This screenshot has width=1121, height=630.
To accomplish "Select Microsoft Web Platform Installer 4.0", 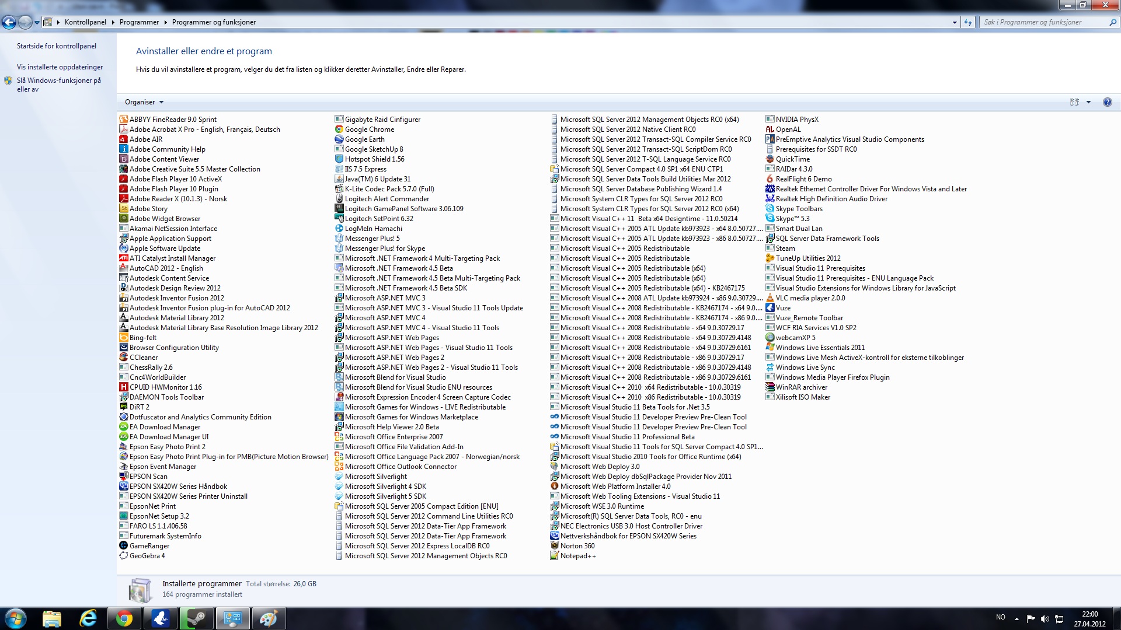I will click(610, 487).
